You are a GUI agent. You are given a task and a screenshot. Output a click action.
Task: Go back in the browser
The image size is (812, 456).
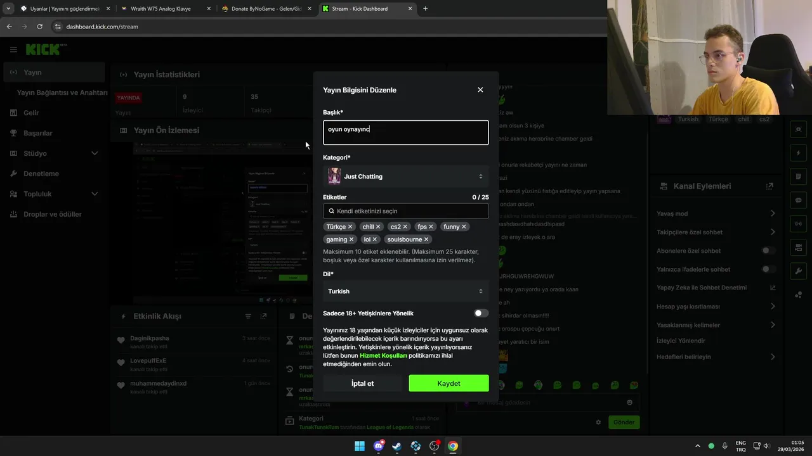click(x=9, y=27)
